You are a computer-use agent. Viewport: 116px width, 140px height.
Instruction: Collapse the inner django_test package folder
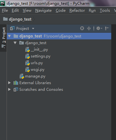(x=15, y=43)
